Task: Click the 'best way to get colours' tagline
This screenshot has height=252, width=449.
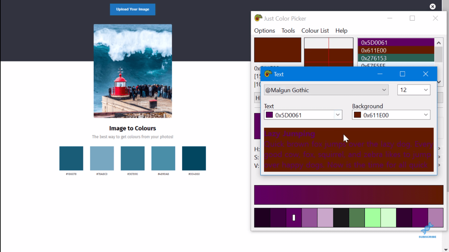Action: coord(132,137)
